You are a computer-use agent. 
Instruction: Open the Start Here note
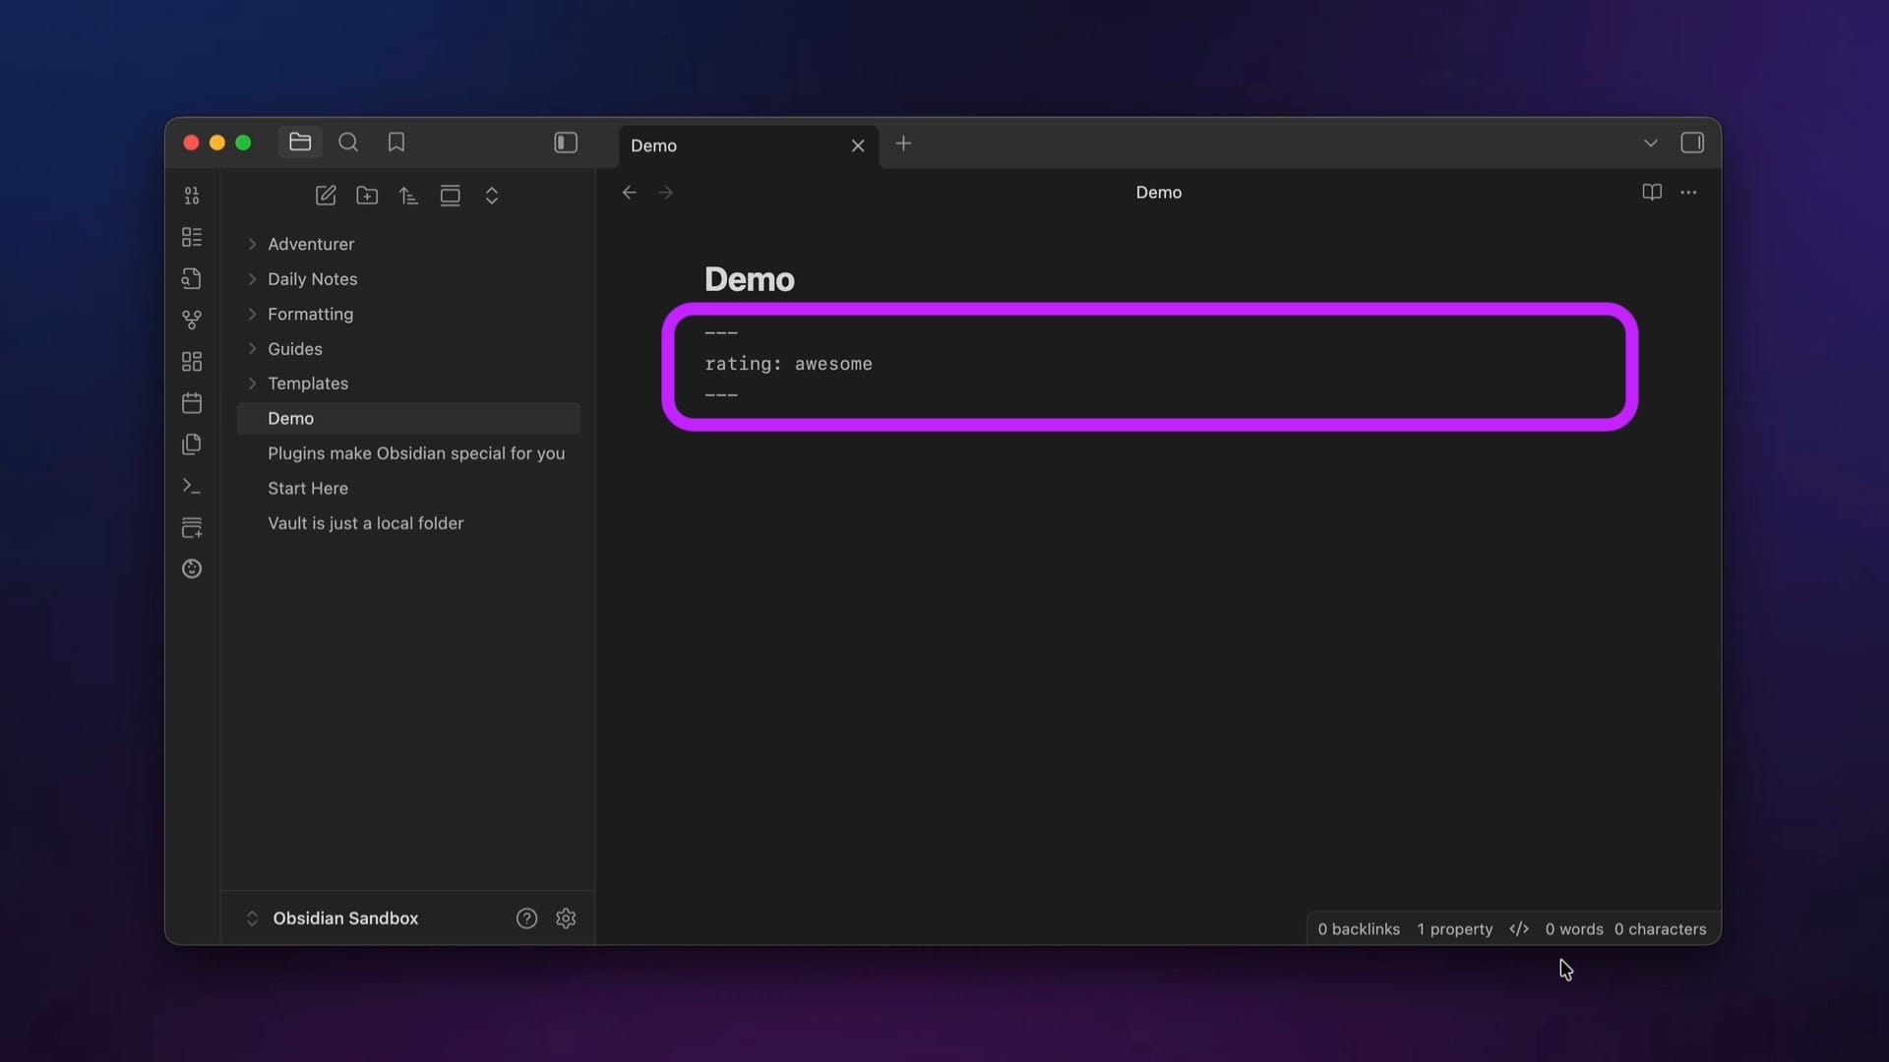coord(308,489)
